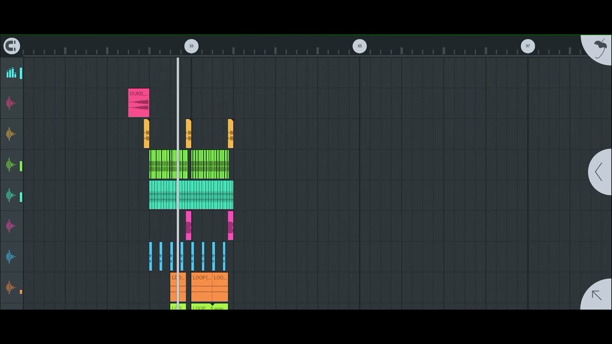Select the blue audio track icon

[11, 257]
